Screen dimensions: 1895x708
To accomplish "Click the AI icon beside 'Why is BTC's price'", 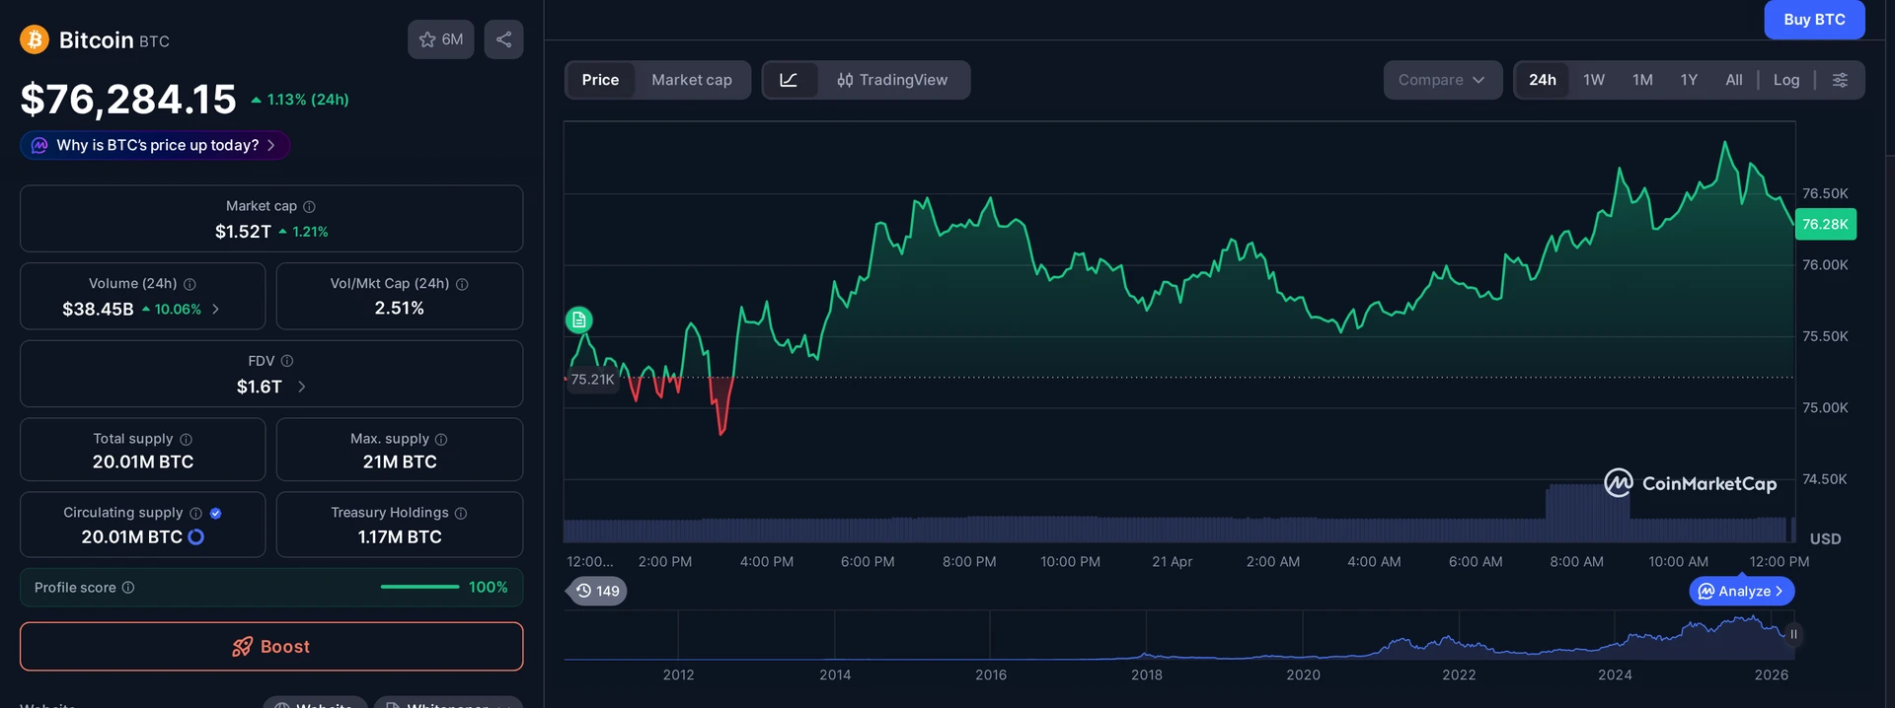I will [x=39, y=145].
